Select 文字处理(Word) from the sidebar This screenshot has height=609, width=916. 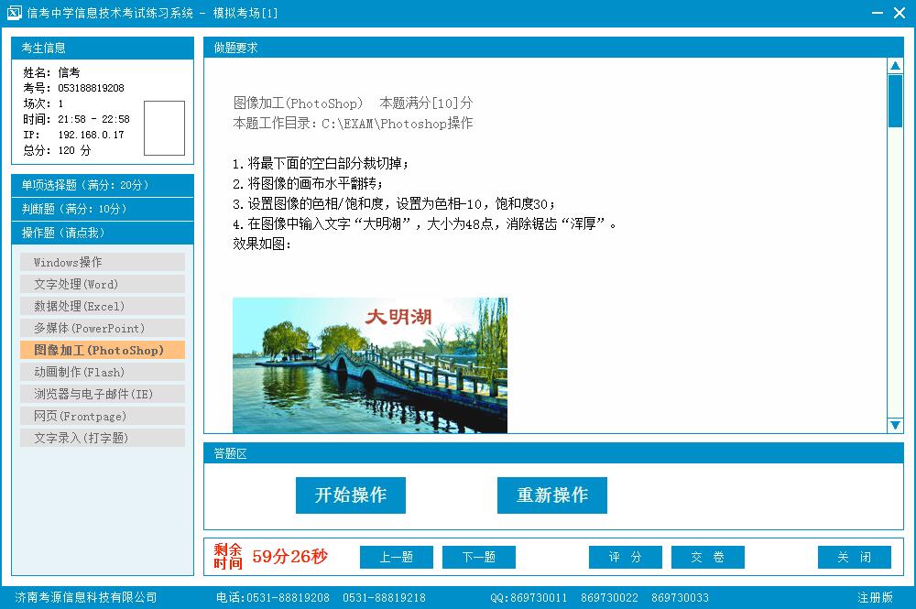pos(102,283)
